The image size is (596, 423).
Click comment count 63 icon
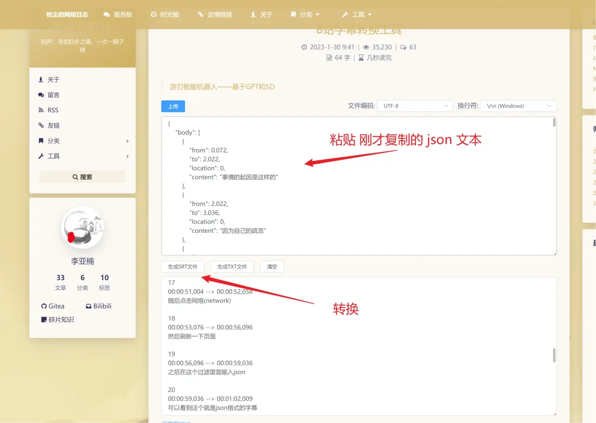[x=403, y=47]
